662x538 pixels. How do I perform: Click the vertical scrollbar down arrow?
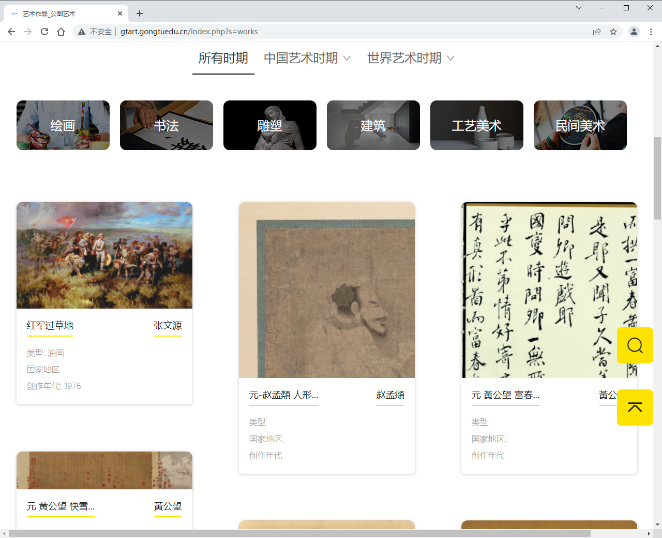[x=657, y=525]
